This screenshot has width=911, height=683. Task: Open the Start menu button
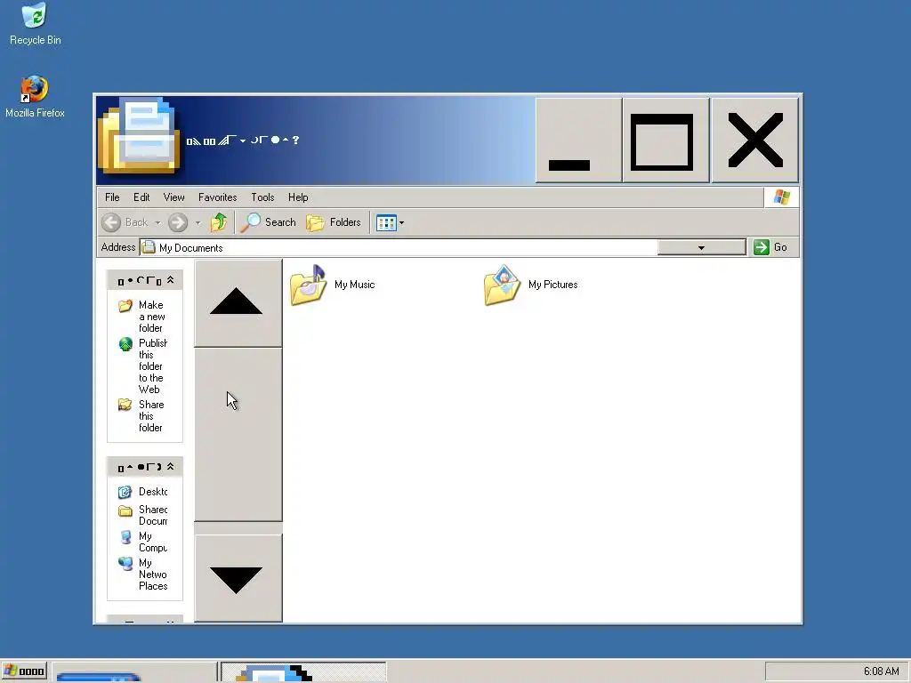[24, 671]
